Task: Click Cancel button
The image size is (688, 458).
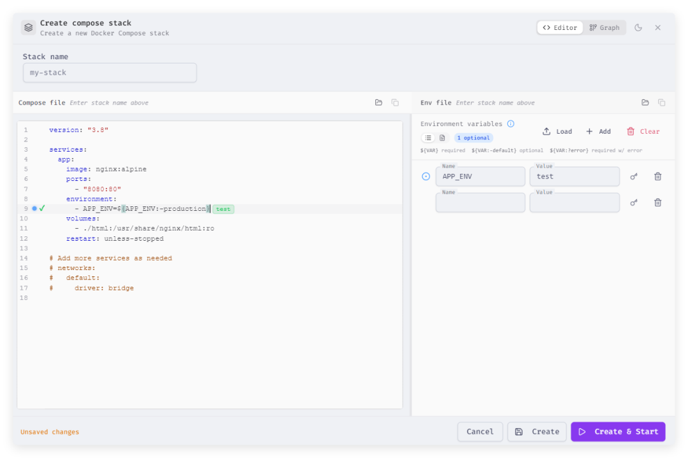Action: 480,432
